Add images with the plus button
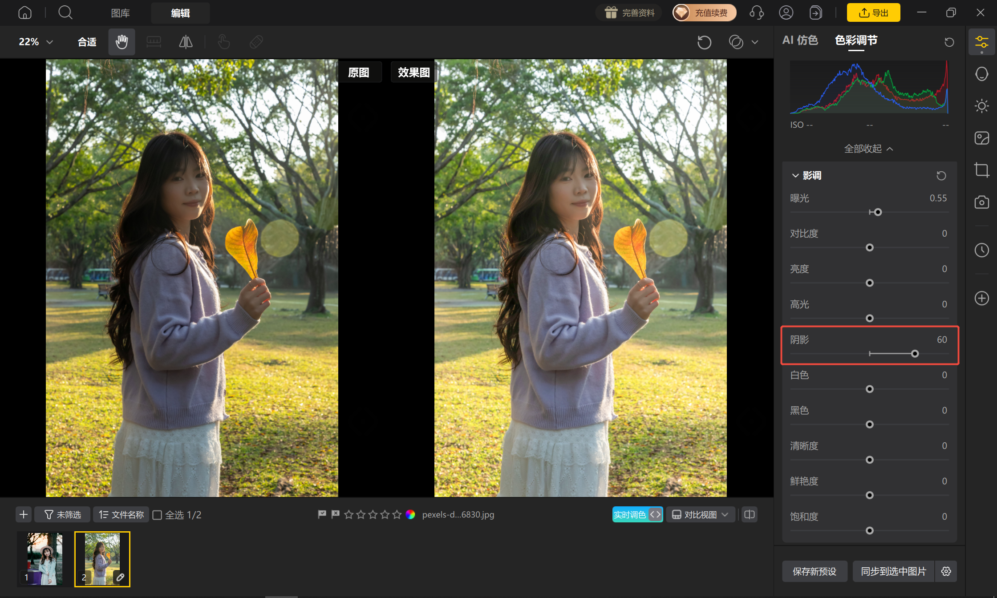The image size is (997, 598). click(x=24, y=515)
